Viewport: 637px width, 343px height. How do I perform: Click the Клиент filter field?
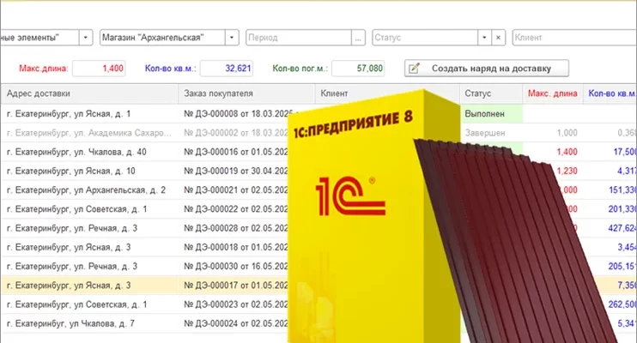pyautogui.click(x=574, y=38)
